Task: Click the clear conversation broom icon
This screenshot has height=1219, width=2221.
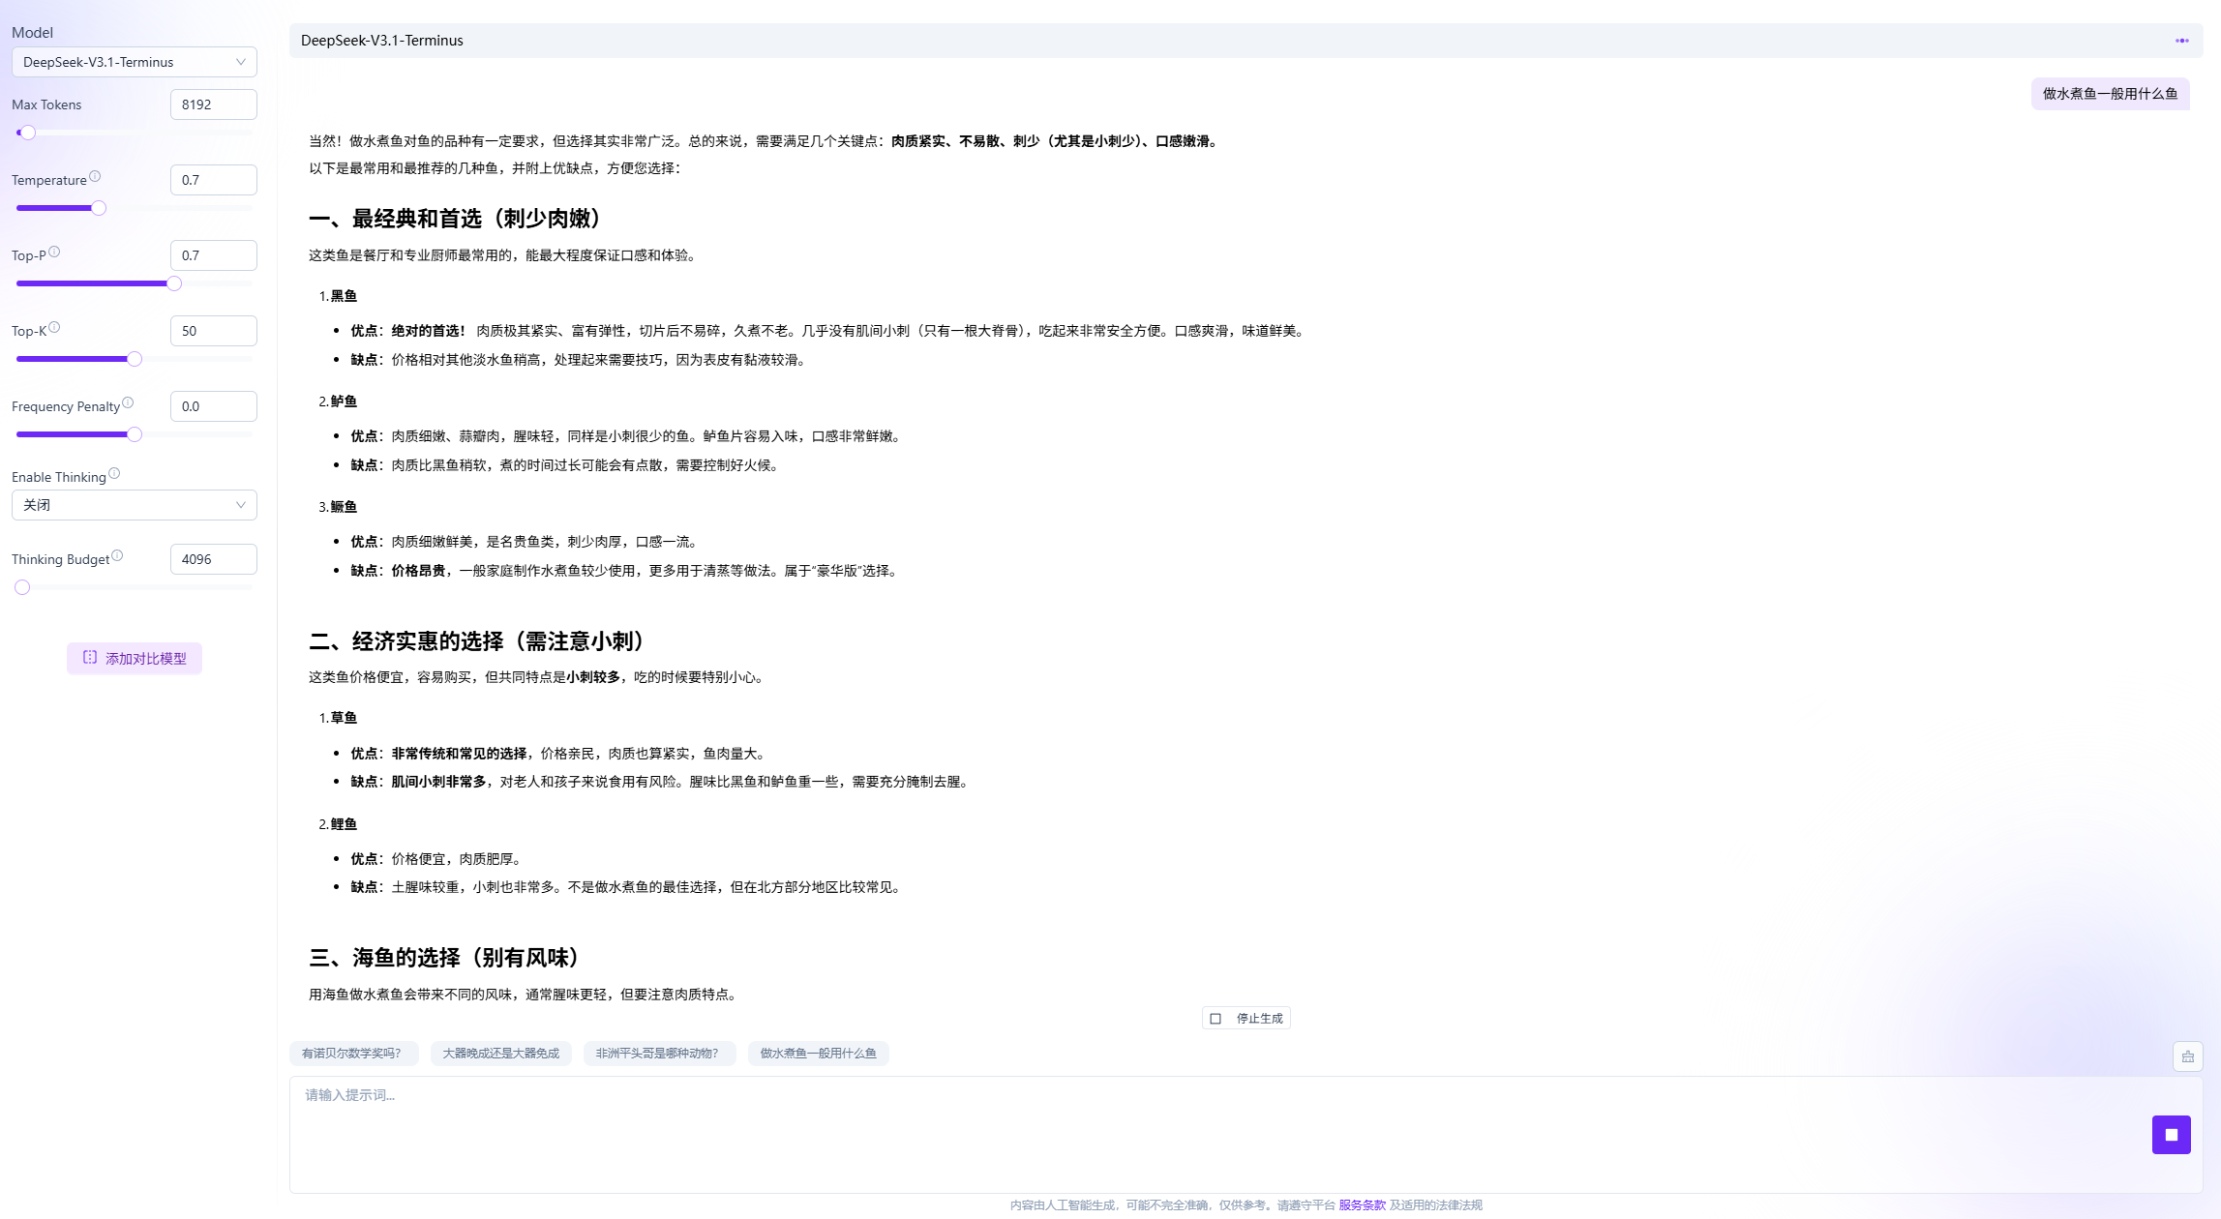Action: pos(2187,1056)
